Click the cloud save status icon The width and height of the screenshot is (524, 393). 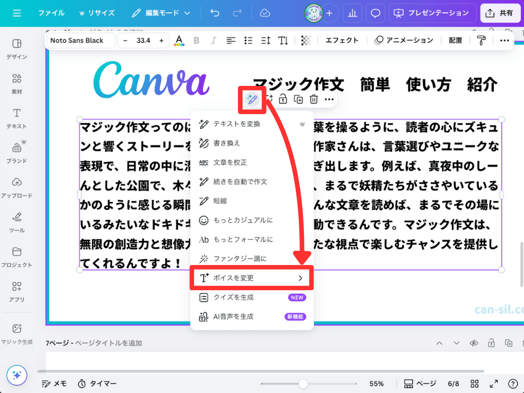(x=265, y=13)
